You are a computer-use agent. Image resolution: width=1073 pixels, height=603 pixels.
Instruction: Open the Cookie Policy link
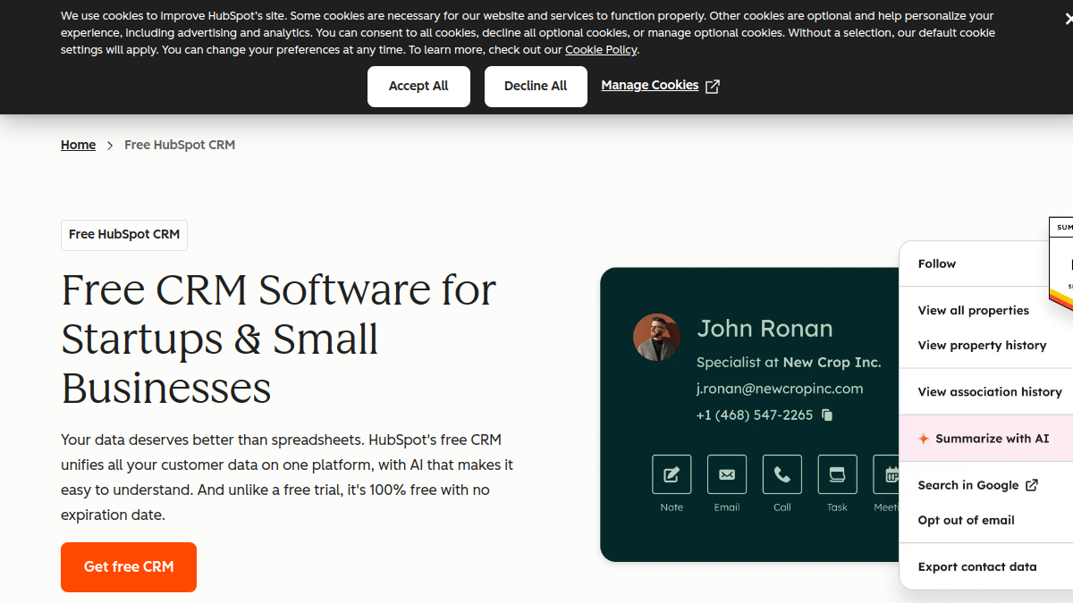tap(601, 50)
